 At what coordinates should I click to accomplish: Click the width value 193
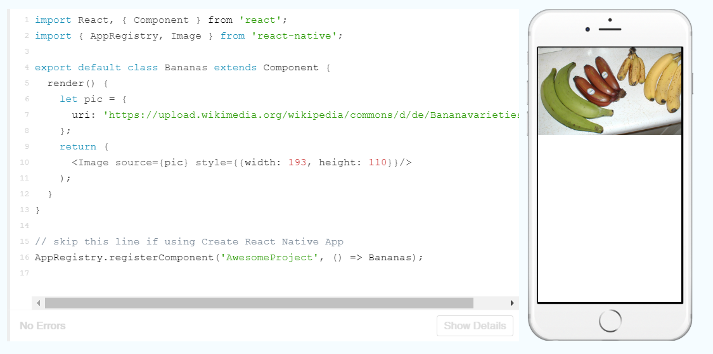297,163
